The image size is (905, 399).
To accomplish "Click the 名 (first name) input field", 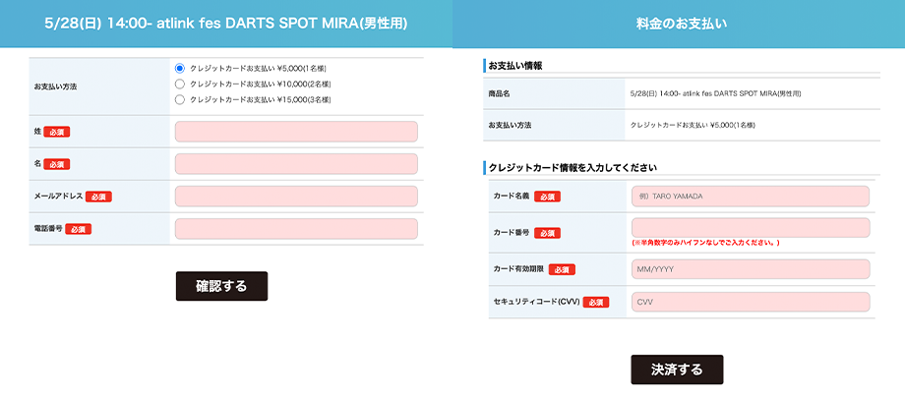I will pyautogui.click(x=296, y=164).
